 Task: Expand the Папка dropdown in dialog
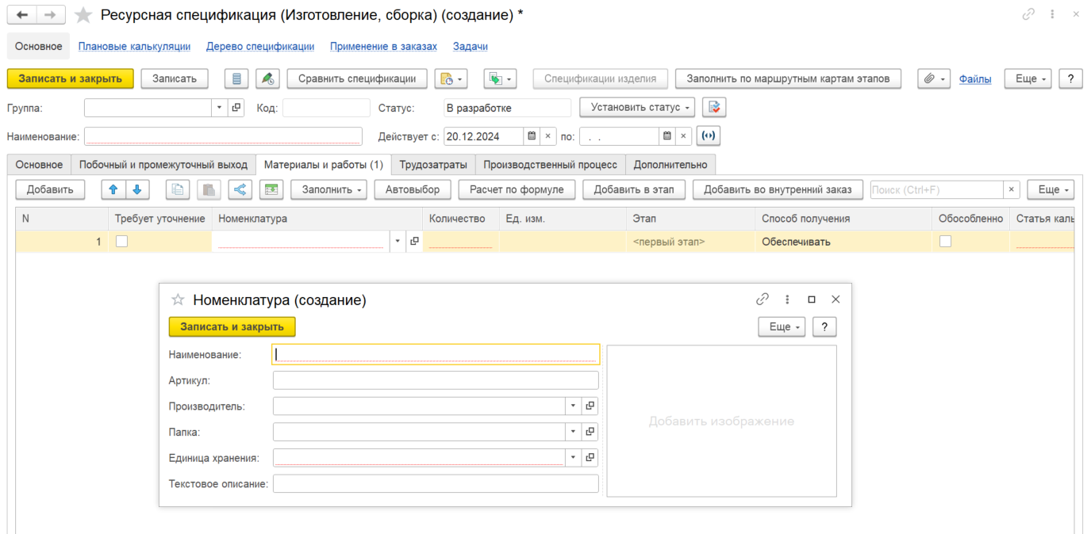[574, 432]
